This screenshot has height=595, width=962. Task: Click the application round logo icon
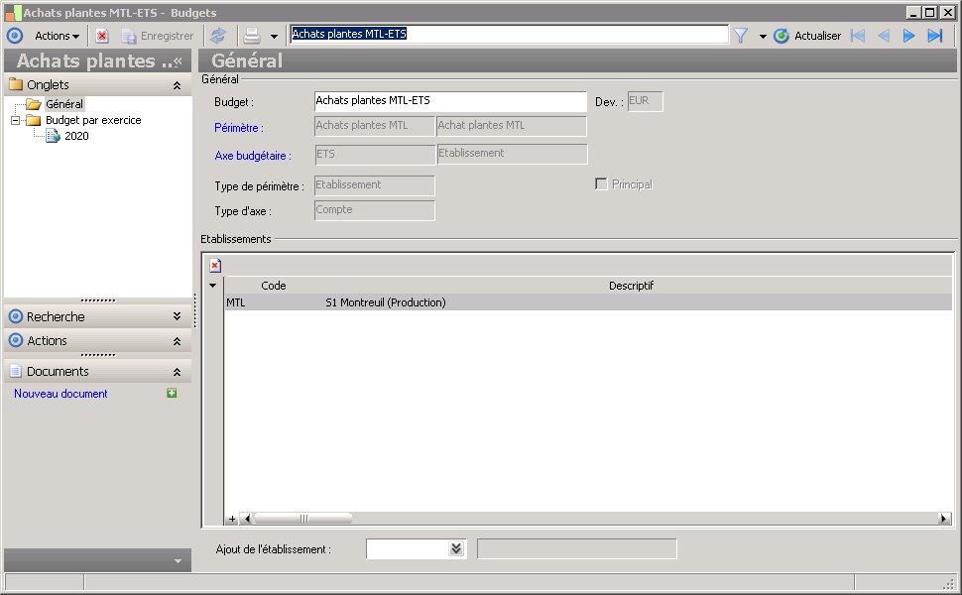click(x=15, y=36)
